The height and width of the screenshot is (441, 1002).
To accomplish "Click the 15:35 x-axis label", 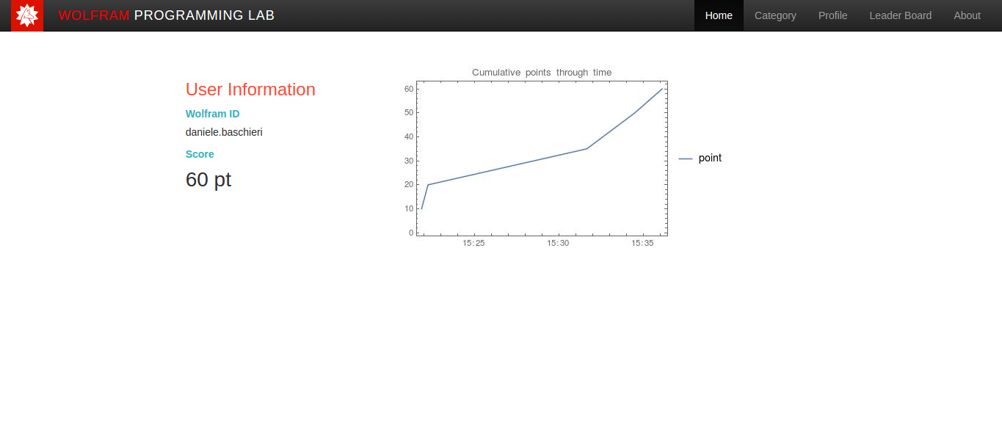I will coord(642,243).
